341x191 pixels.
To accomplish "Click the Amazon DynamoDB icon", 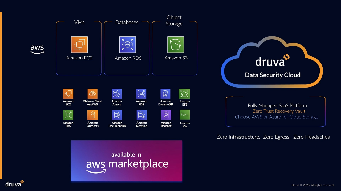I will click(165, 94).
